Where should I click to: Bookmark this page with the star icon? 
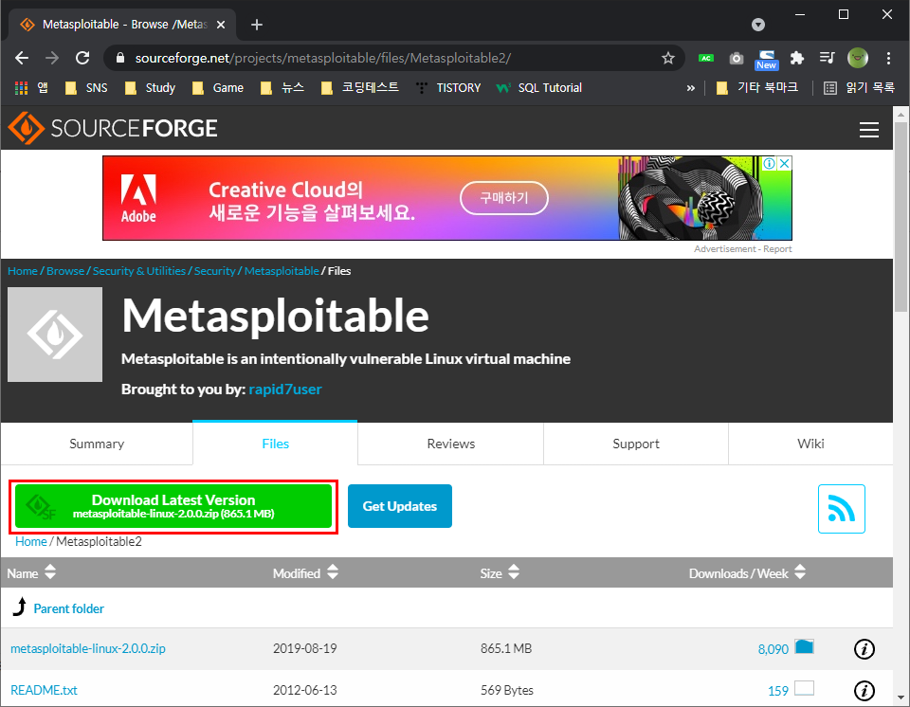click(x=668, y=58)
